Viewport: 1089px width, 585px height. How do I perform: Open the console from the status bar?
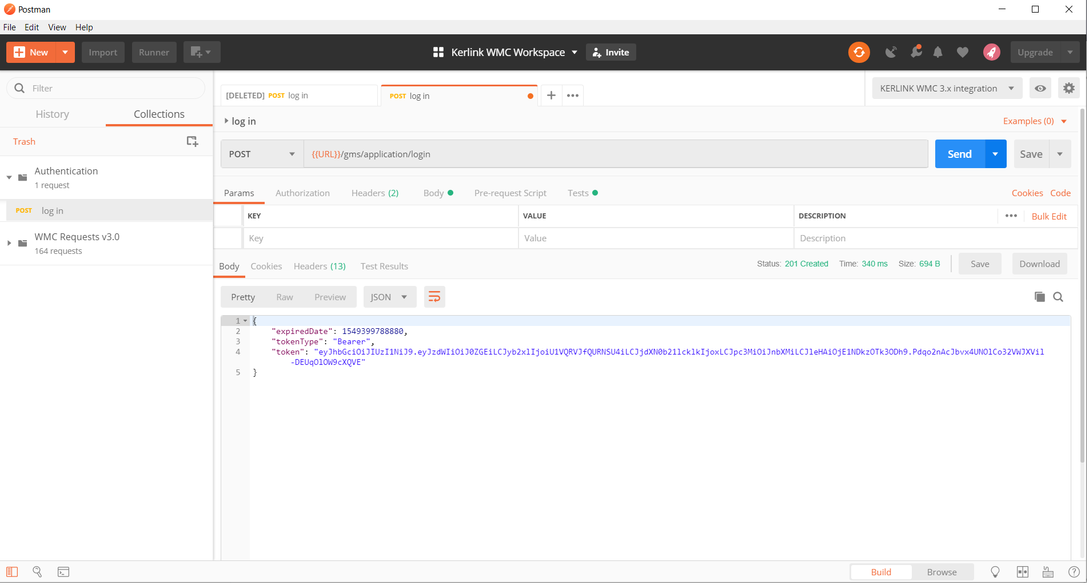point(63,571)
